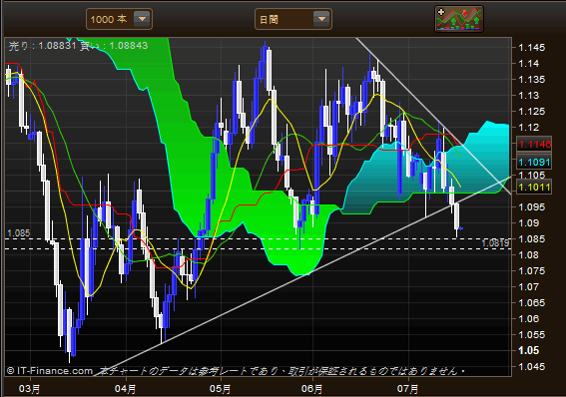Click the 03月 date axis marker

coord(30,389)
